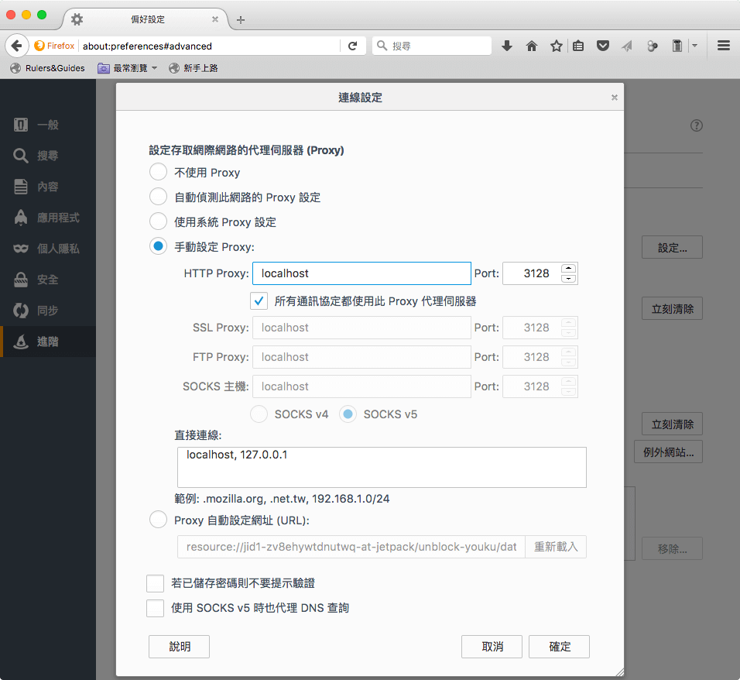
Task: Bookmark this page with the star icon
Action: (557, 45)
